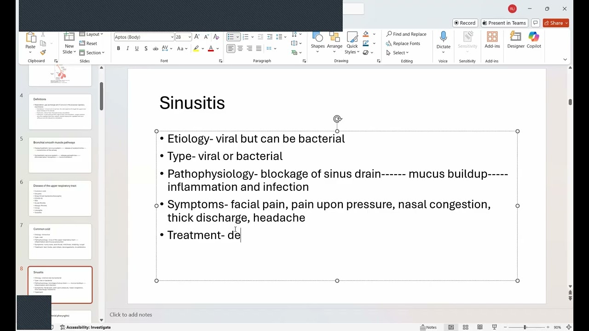Click Find and Replace

tap(406, 34)
